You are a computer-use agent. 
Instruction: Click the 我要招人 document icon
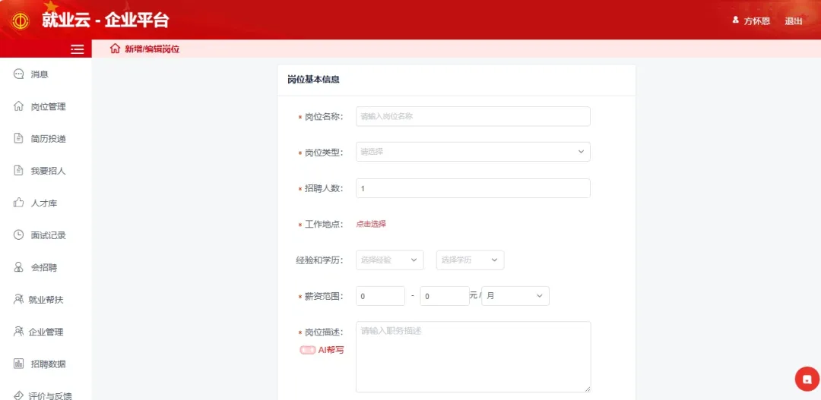[x=18, y=171]
